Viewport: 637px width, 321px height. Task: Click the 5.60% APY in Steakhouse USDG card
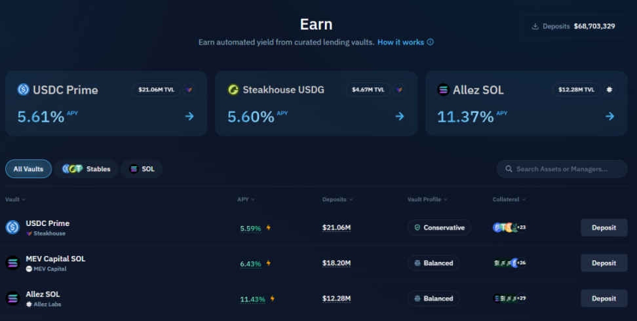(250, 117)
